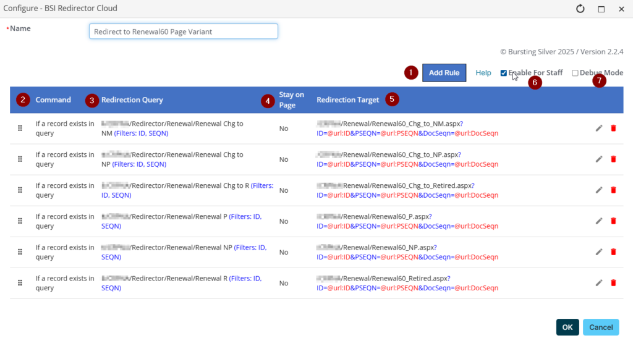Edit the Renewal NP rule
Screen dimensions: 633x346
(x=598, y=252)
